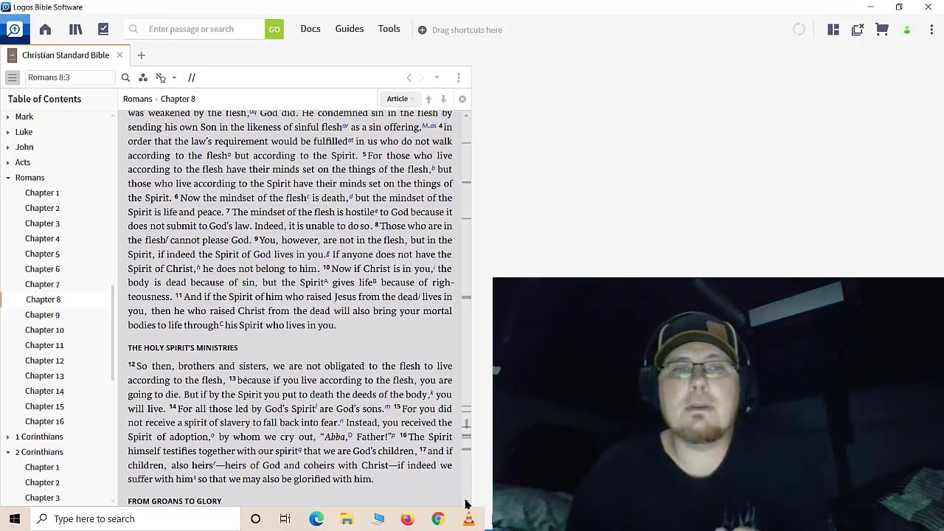Expand John in the table of contents

[x=8, y=147]
